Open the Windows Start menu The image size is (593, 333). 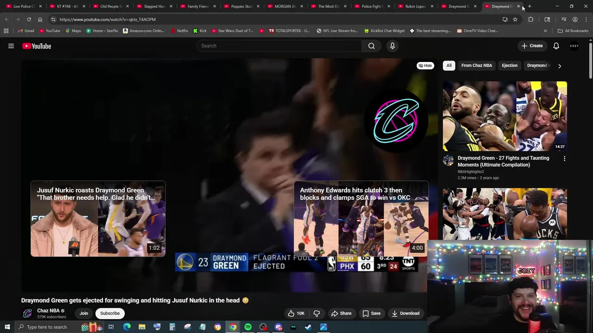click(7, 327)
